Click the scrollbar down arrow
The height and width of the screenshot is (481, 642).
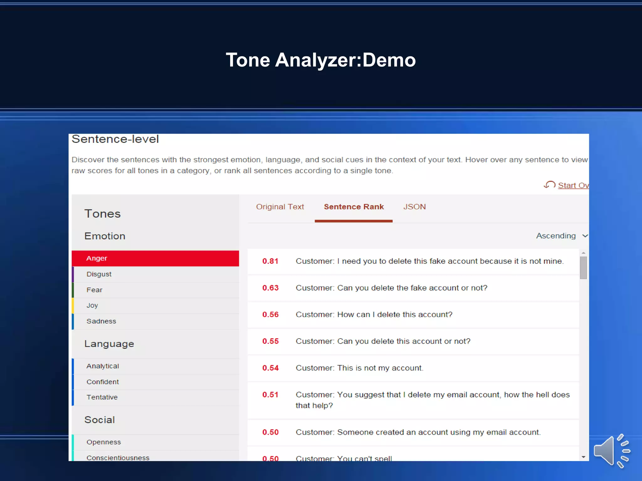[583, 457]
